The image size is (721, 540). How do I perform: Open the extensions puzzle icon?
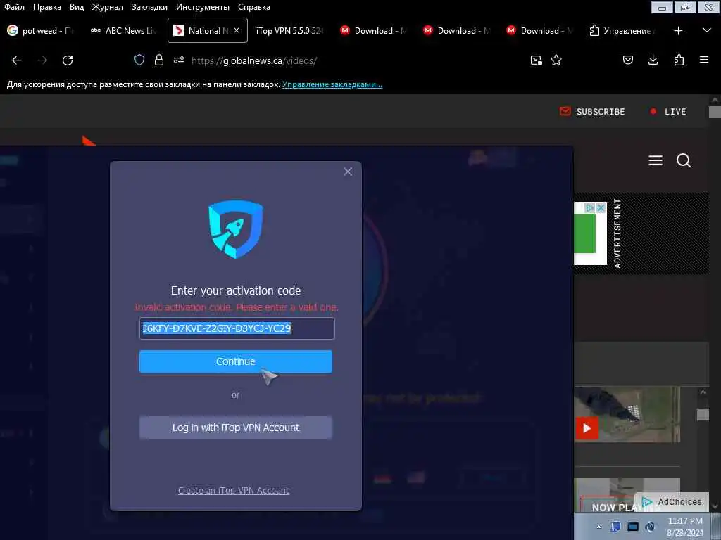click(679, 60)
